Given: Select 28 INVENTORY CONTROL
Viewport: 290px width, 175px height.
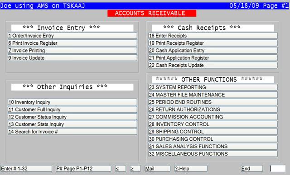Looking at the screenshot, I should [x=213, y=124].
